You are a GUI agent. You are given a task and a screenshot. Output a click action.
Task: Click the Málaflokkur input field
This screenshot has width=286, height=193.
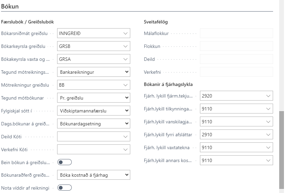click(x=236, y=33)
